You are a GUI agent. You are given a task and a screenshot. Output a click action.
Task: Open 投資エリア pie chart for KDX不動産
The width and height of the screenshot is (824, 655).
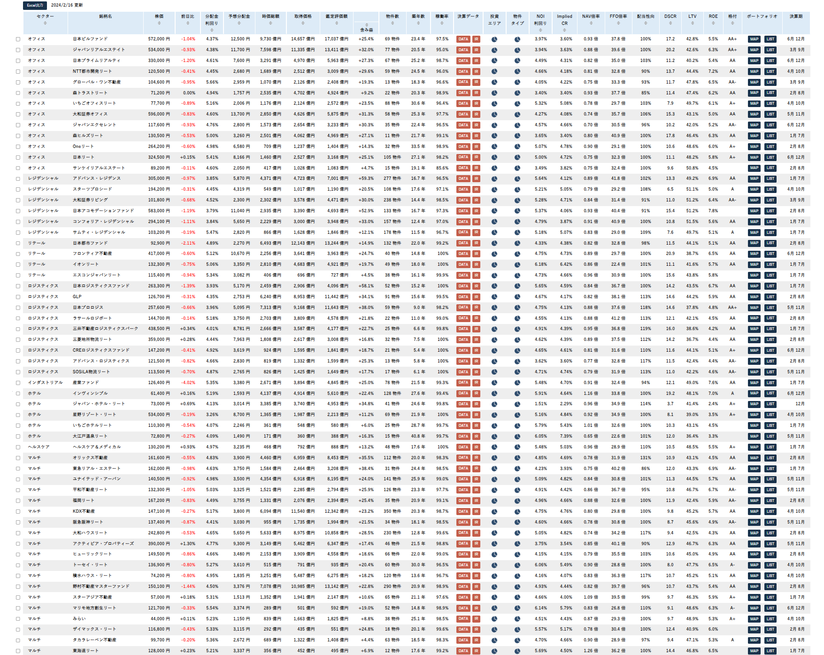(x=494, y=511)
